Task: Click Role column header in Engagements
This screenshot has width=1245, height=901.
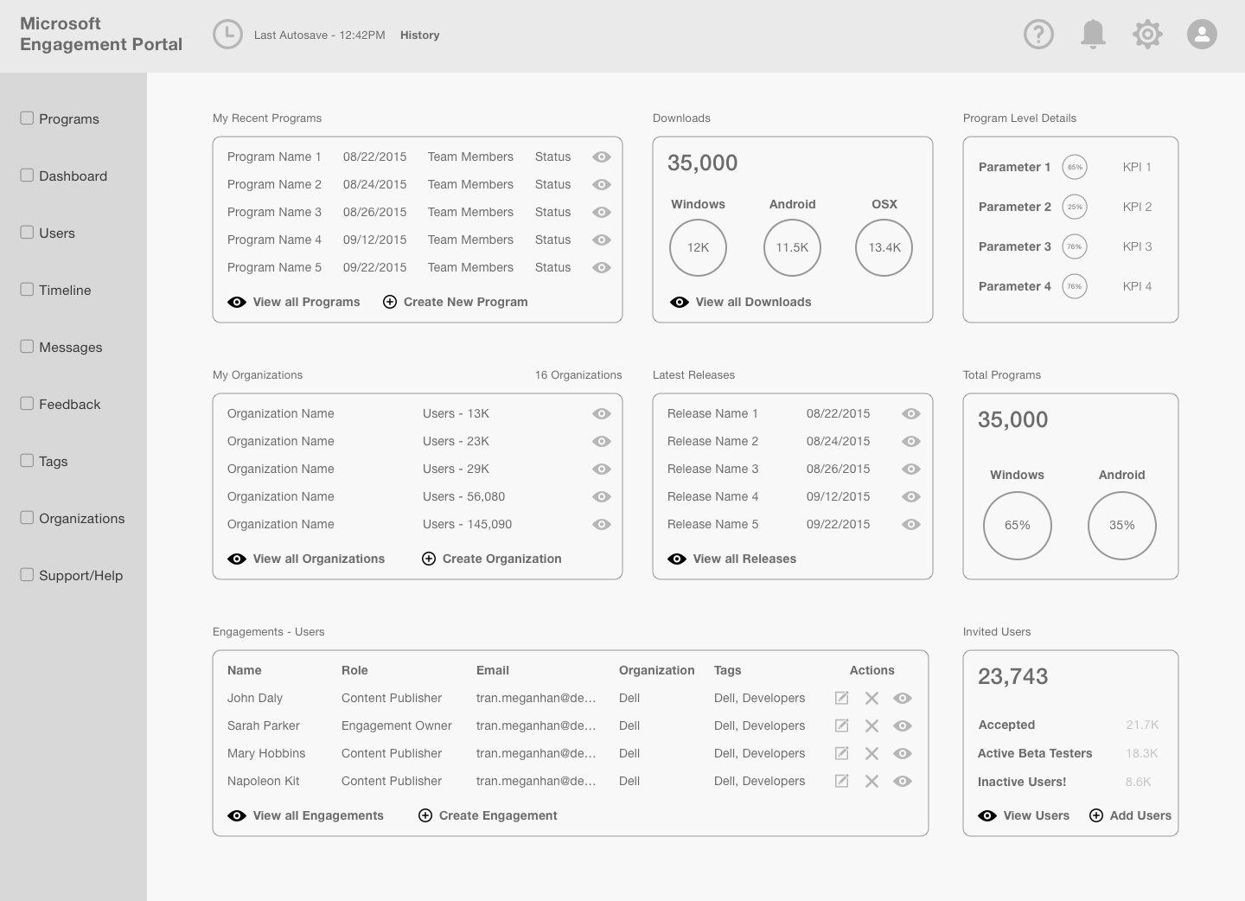Action: (x=354, y=670)
